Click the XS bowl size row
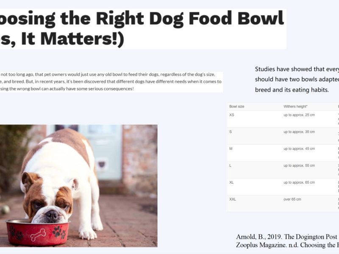339x254 pixels. [283, 119]
